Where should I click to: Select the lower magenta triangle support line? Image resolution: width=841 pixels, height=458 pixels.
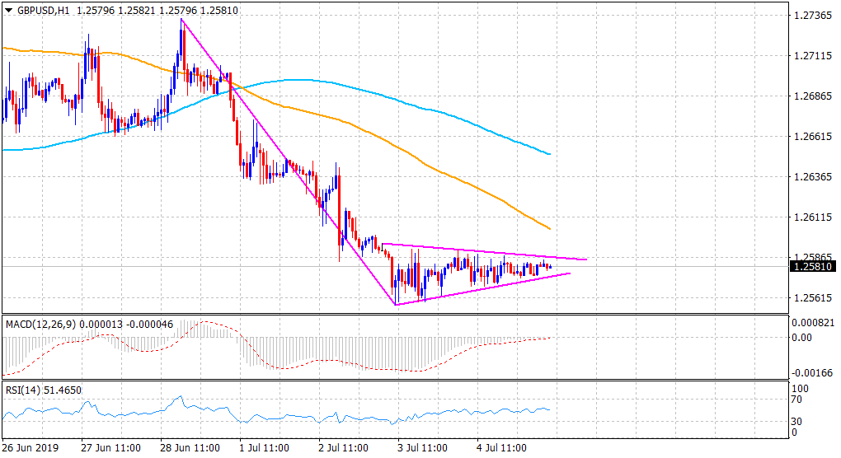tap(482, 289)
